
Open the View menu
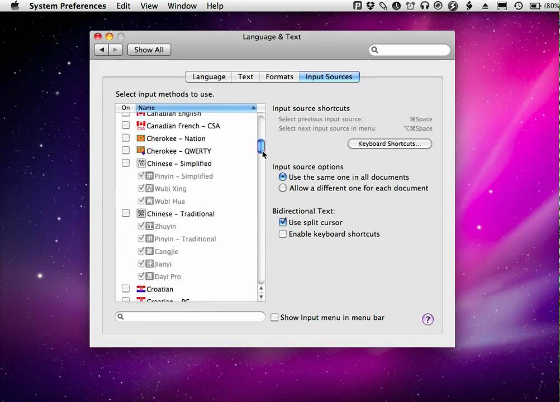coord(149,6)
